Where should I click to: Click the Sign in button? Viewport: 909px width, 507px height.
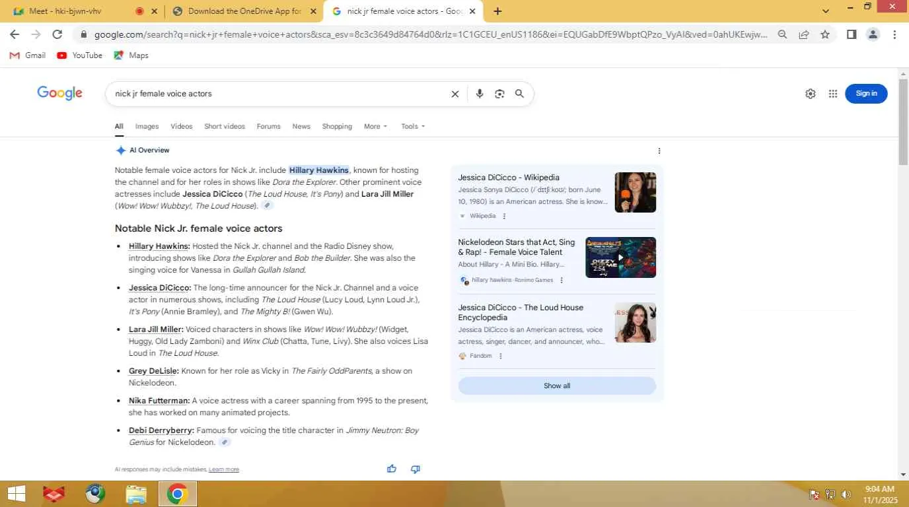[866, 94]
